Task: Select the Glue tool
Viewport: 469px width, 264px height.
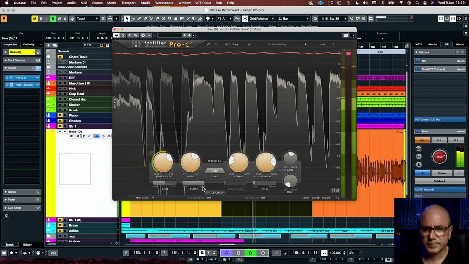Action: (157, 19)
